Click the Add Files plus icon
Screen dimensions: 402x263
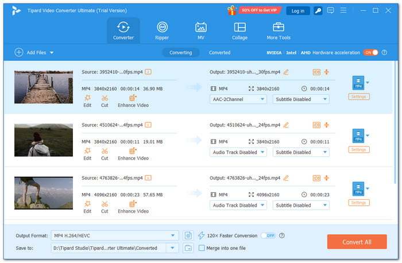click(19, 52)
